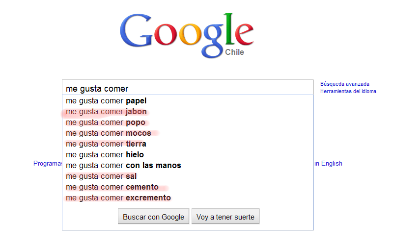This screenshot has height=245, width=393.
Task: Click the empty right side of search box
Action: (246, 89)
